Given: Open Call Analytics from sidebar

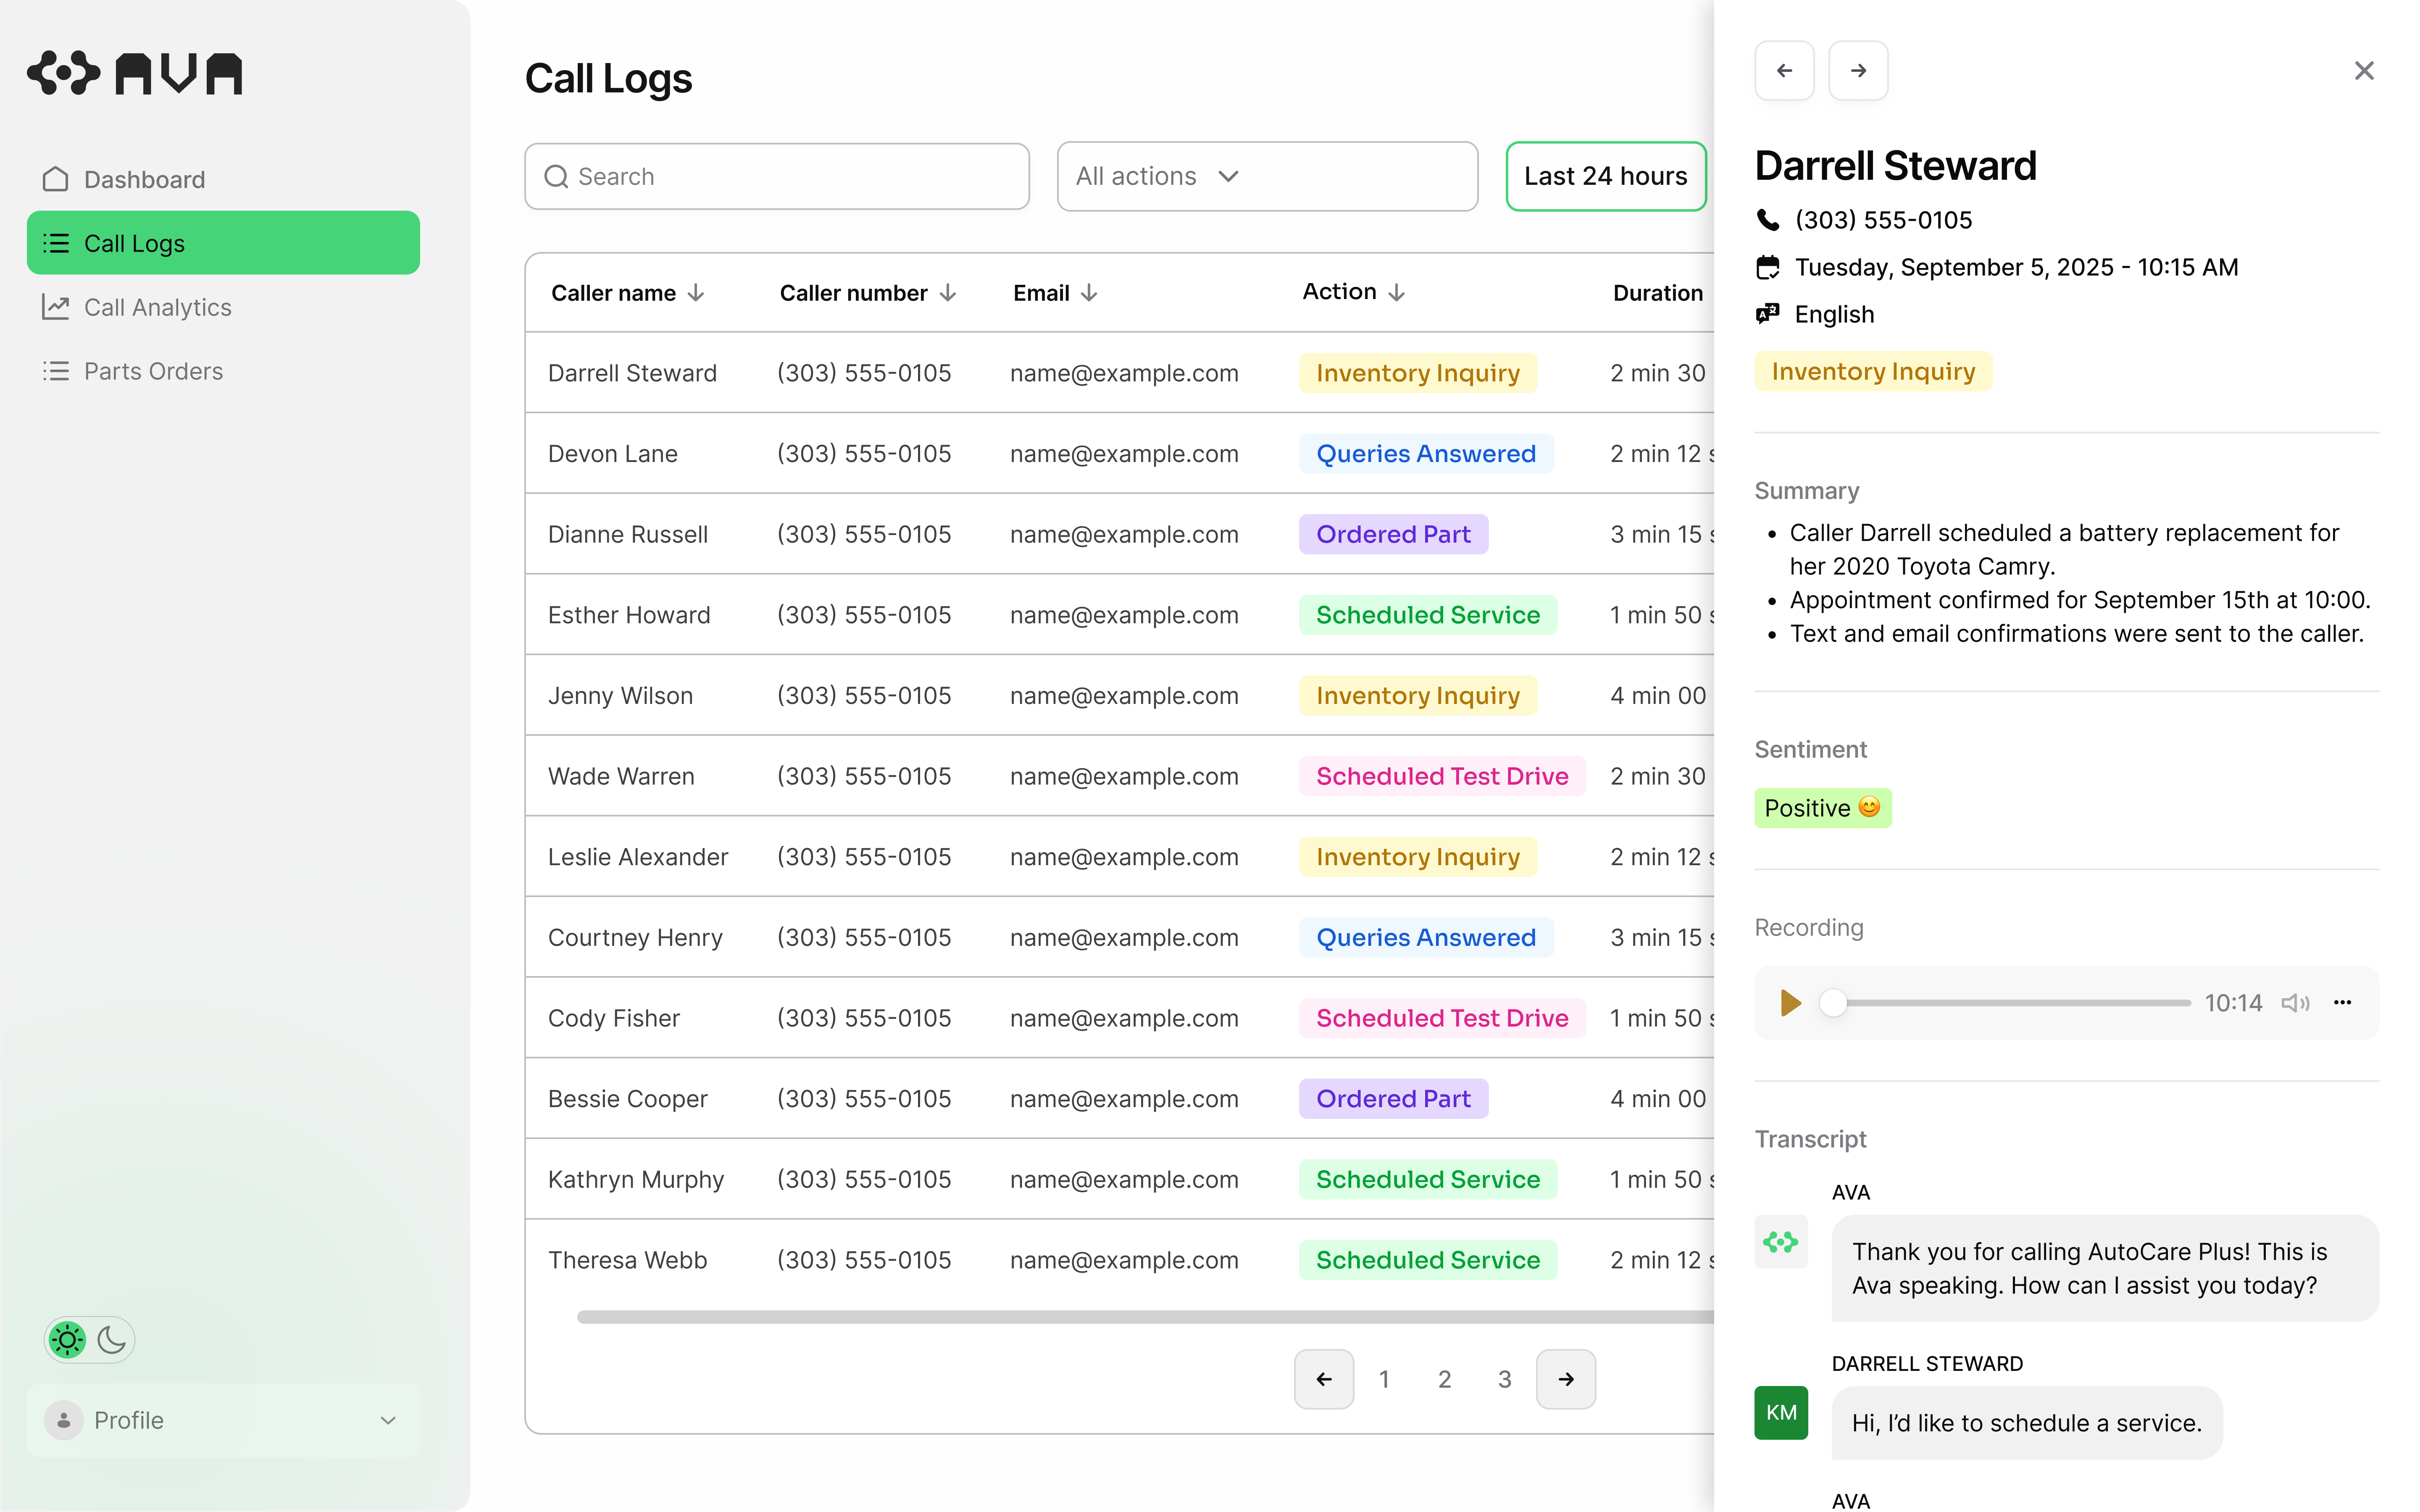Looking at the screenshot, I should click(157, 307).
